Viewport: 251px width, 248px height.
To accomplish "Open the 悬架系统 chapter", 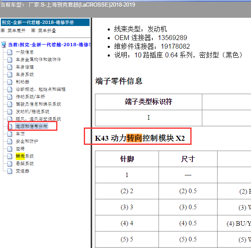I will point(25,163).
